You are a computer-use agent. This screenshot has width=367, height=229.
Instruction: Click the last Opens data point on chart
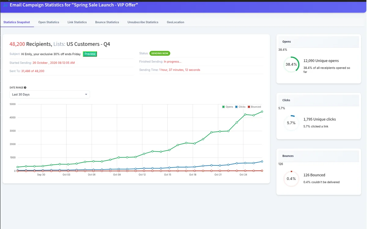262,112
